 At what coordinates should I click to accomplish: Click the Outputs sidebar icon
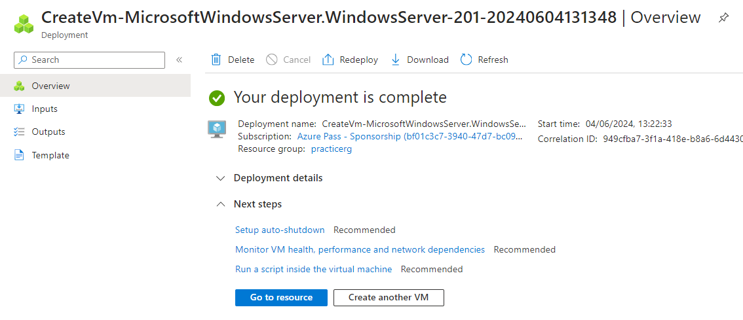point(19,132)
